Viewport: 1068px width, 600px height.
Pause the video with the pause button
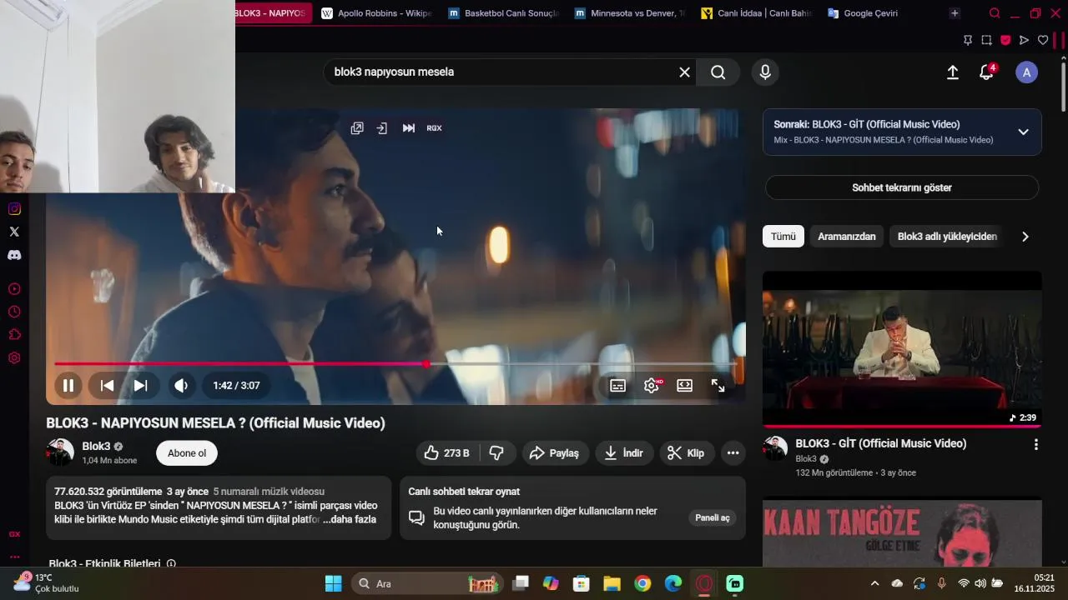coord(68,386)
